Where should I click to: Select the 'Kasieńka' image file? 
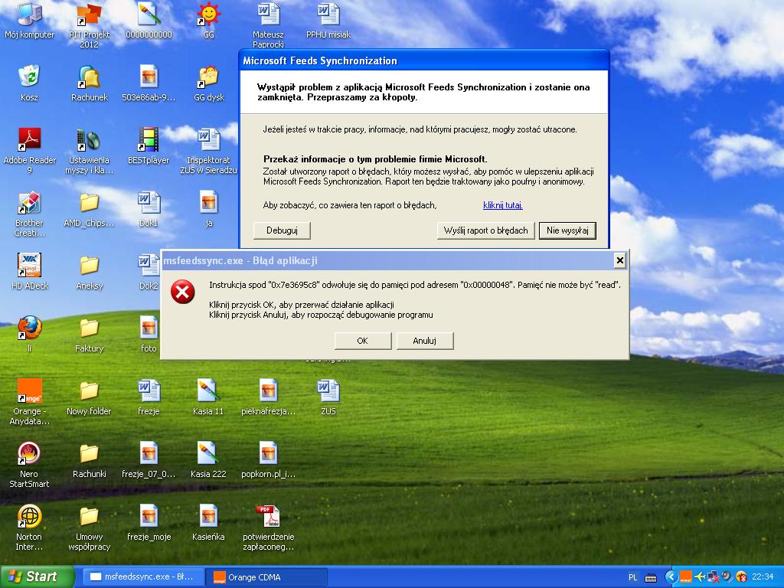point(208,523)
